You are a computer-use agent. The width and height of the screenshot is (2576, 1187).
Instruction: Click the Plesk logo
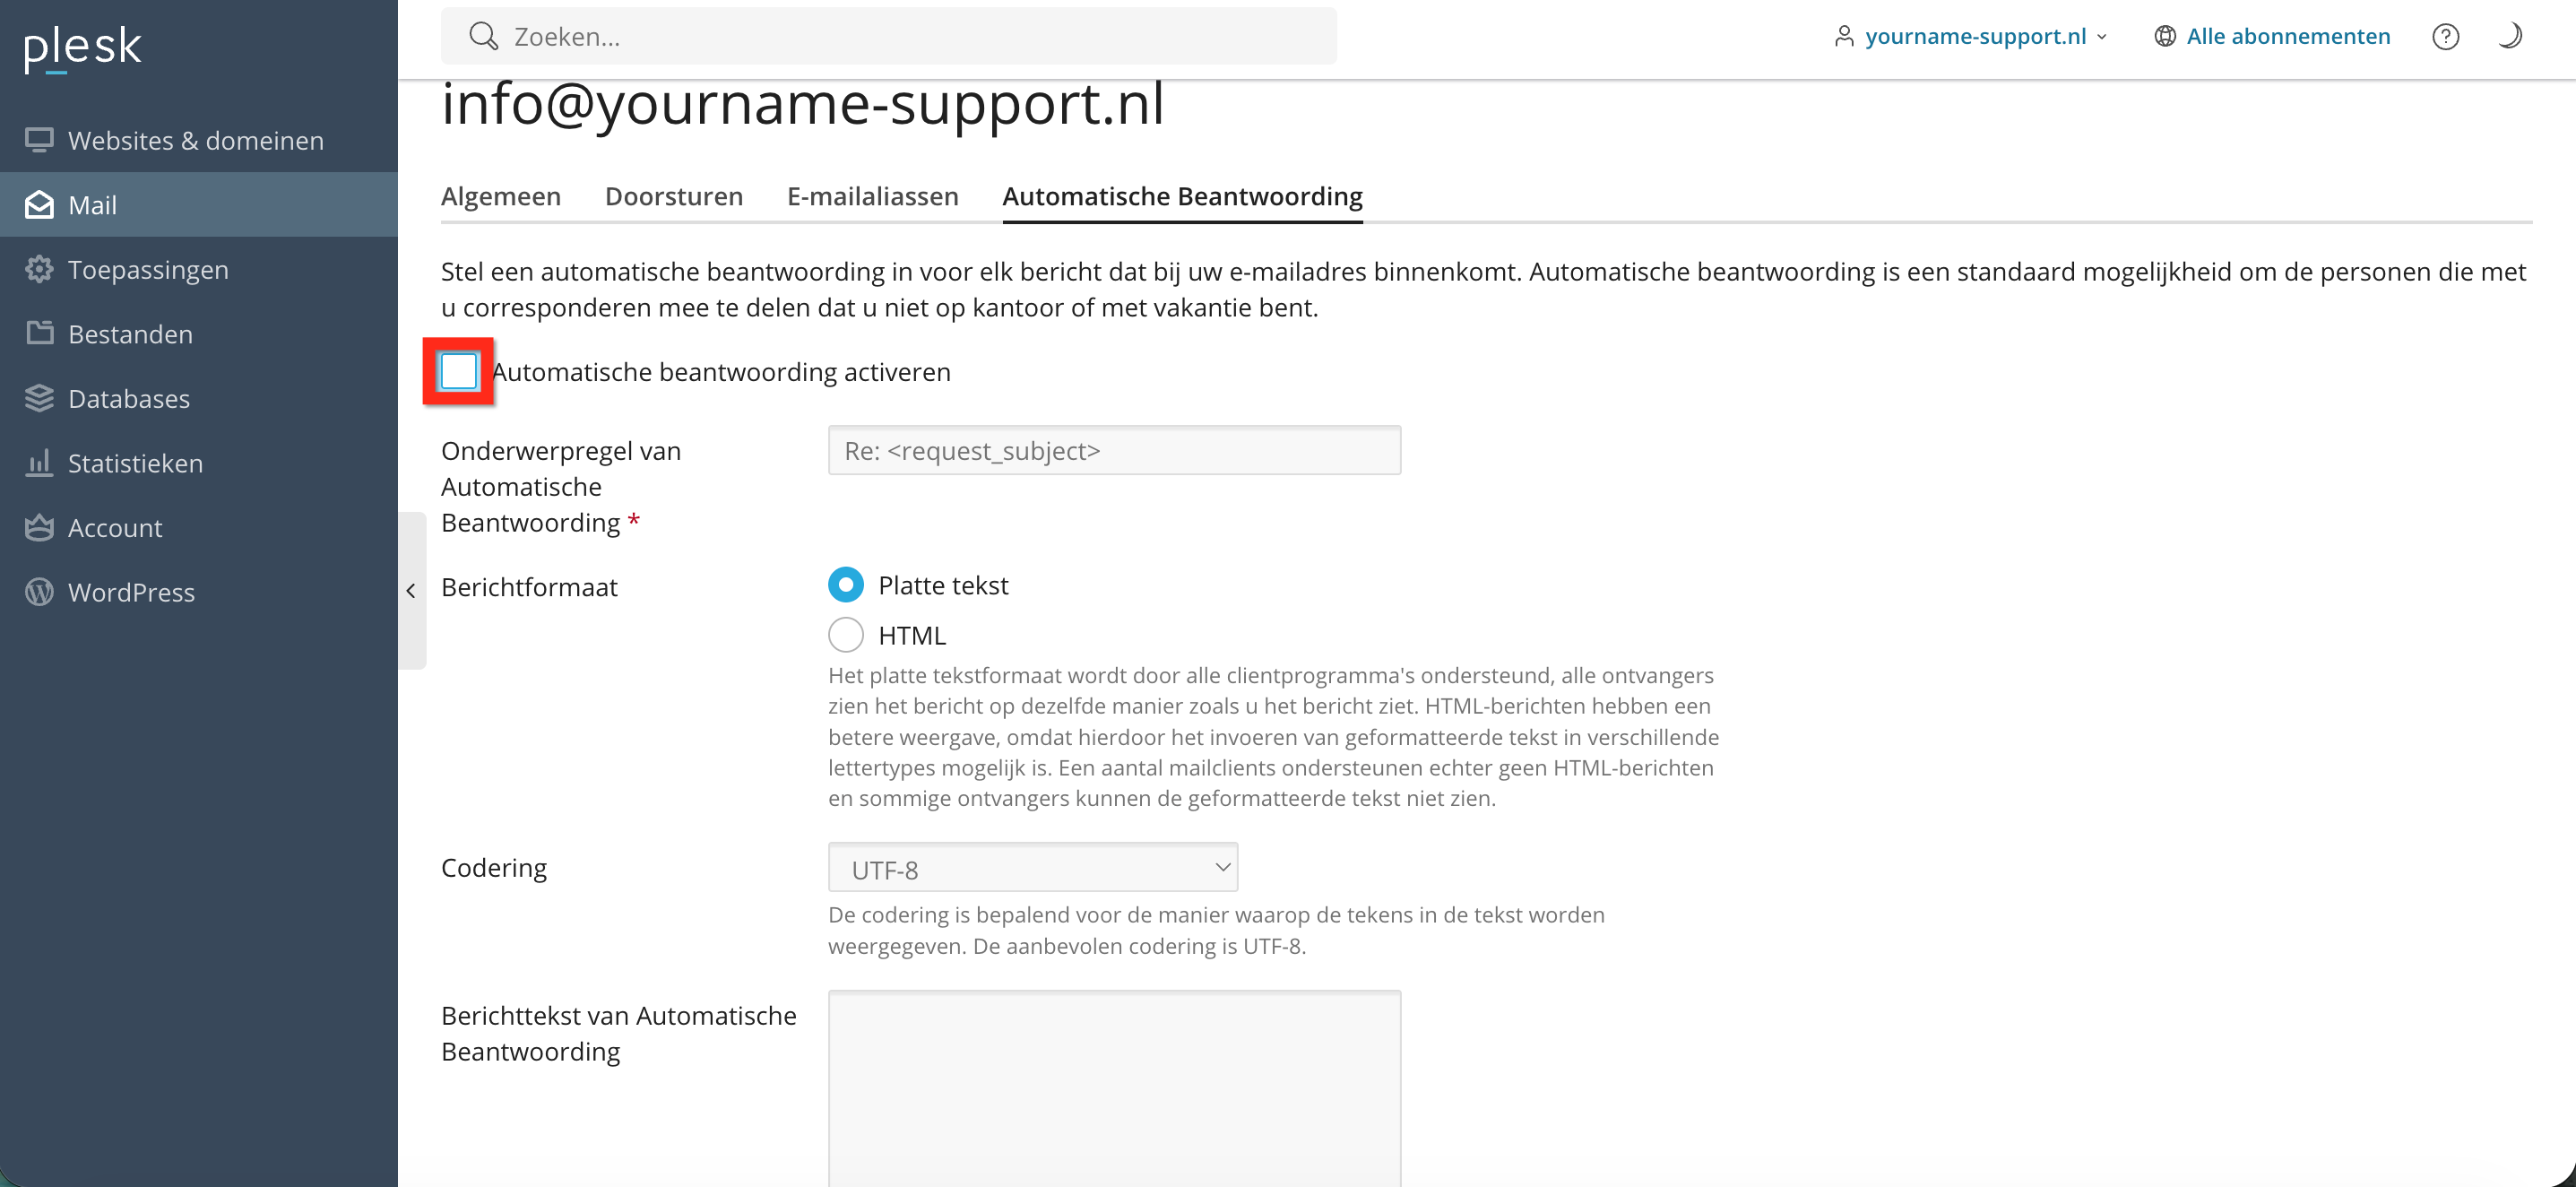coord(83,46)
